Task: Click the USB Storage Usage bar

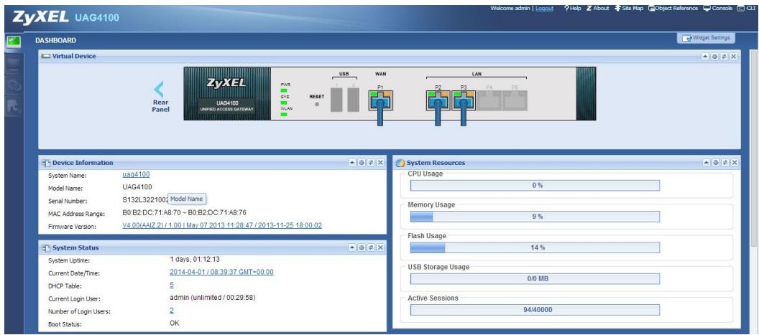Action: pos(535,279)
